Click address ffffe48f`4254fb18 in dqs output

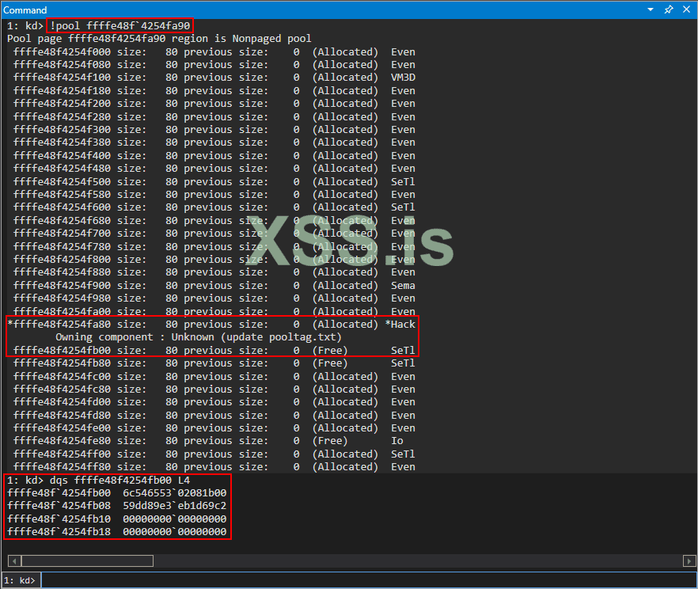[x=59, y=532]
